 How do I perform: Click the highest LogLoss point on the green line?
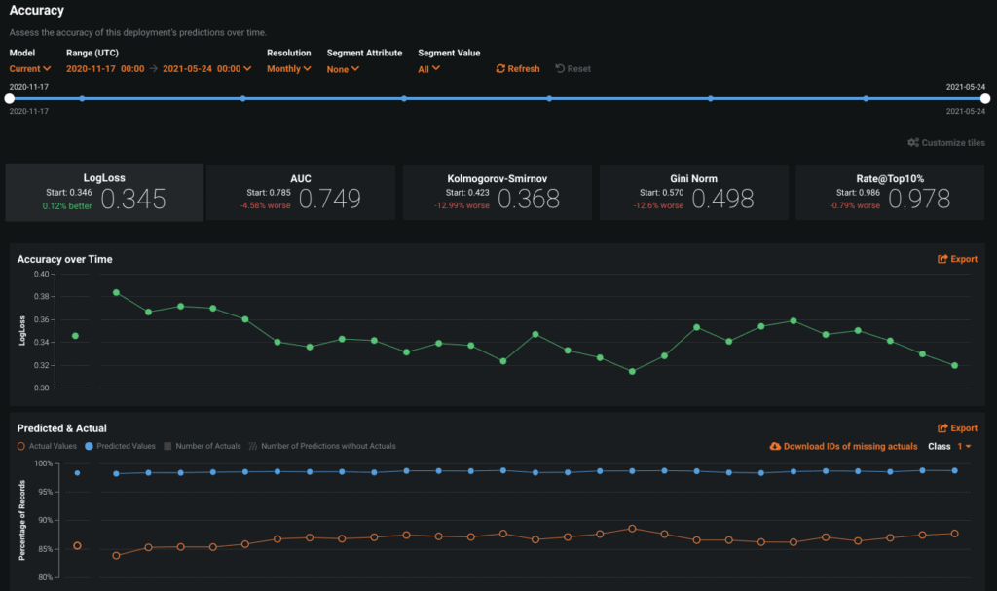tap(117, 293)
